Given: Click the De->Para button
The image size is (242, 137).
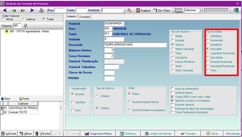Looking at the screenshot, I should (162, 11).
